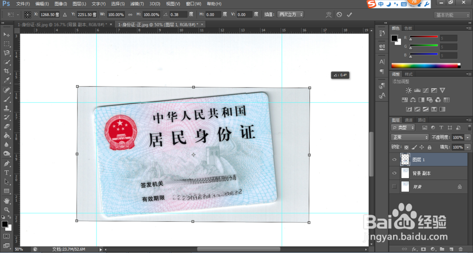Open the 滤镜(T) menu
The width and height of the screenshot is (473, 253).
(137, 4)
